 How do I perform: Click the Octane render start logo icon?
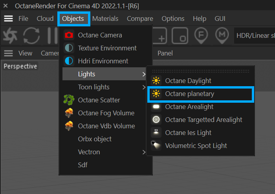(10, 36)
